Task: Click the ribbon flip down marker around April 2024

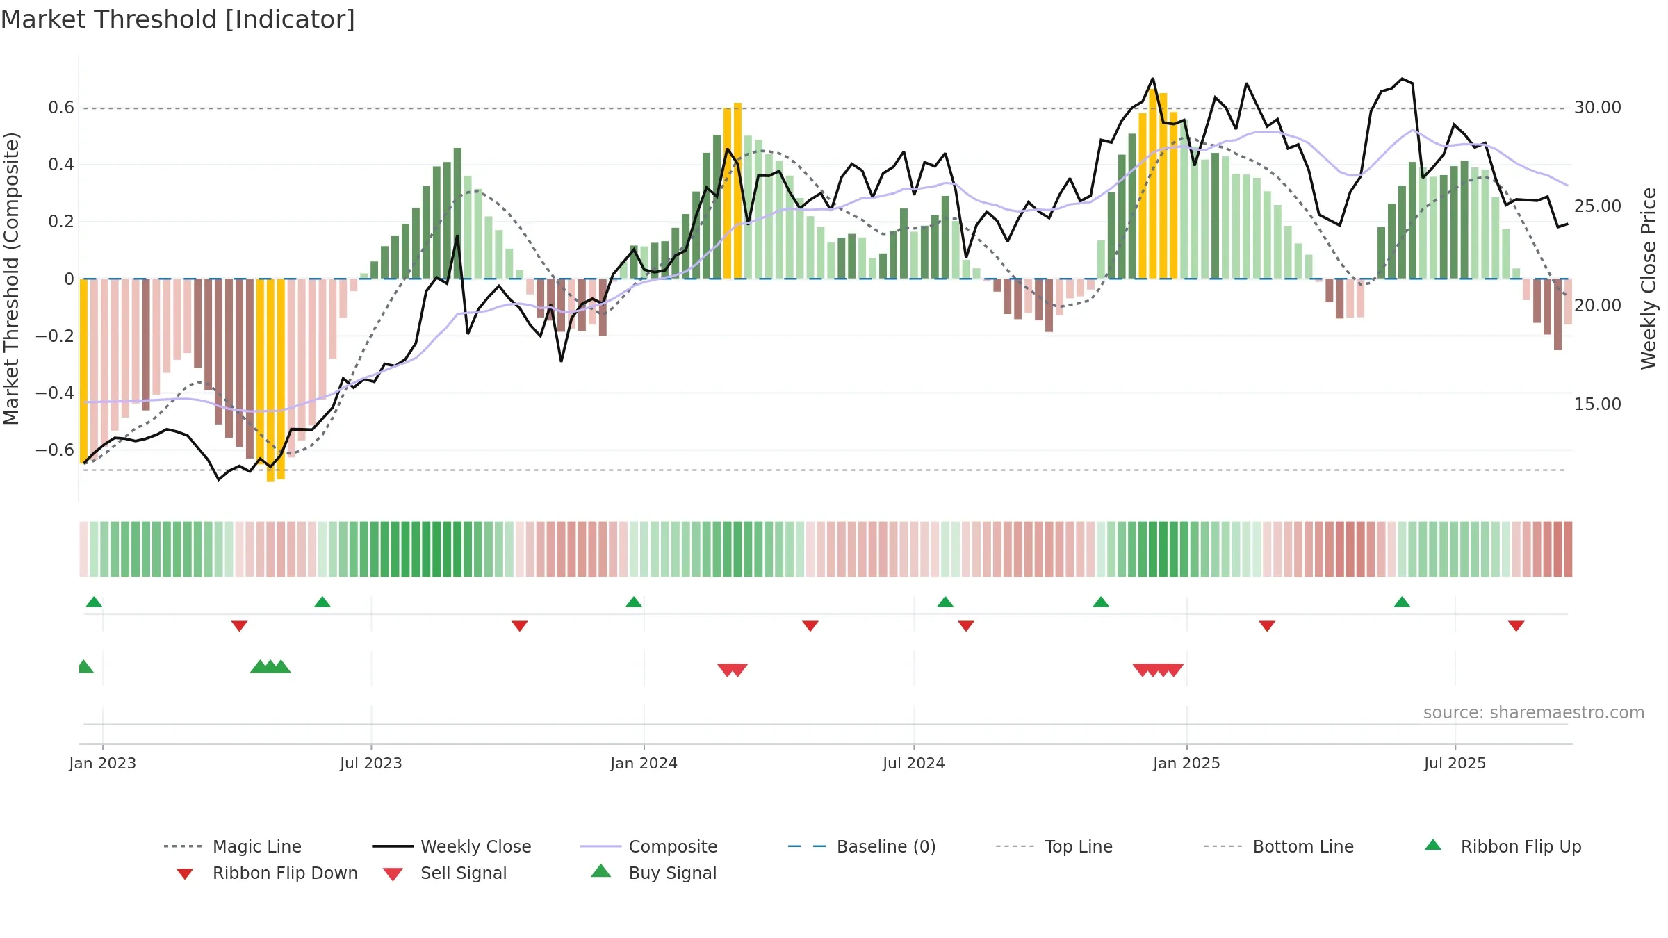Action: click(810, 626)
